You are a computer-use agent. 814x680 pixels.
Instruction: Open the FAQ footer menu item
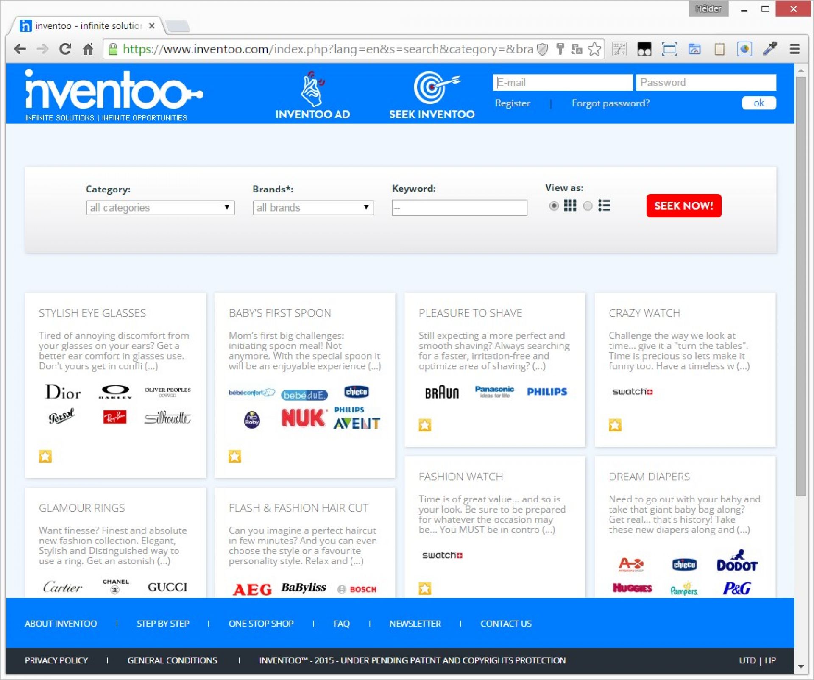pos(341,624)
